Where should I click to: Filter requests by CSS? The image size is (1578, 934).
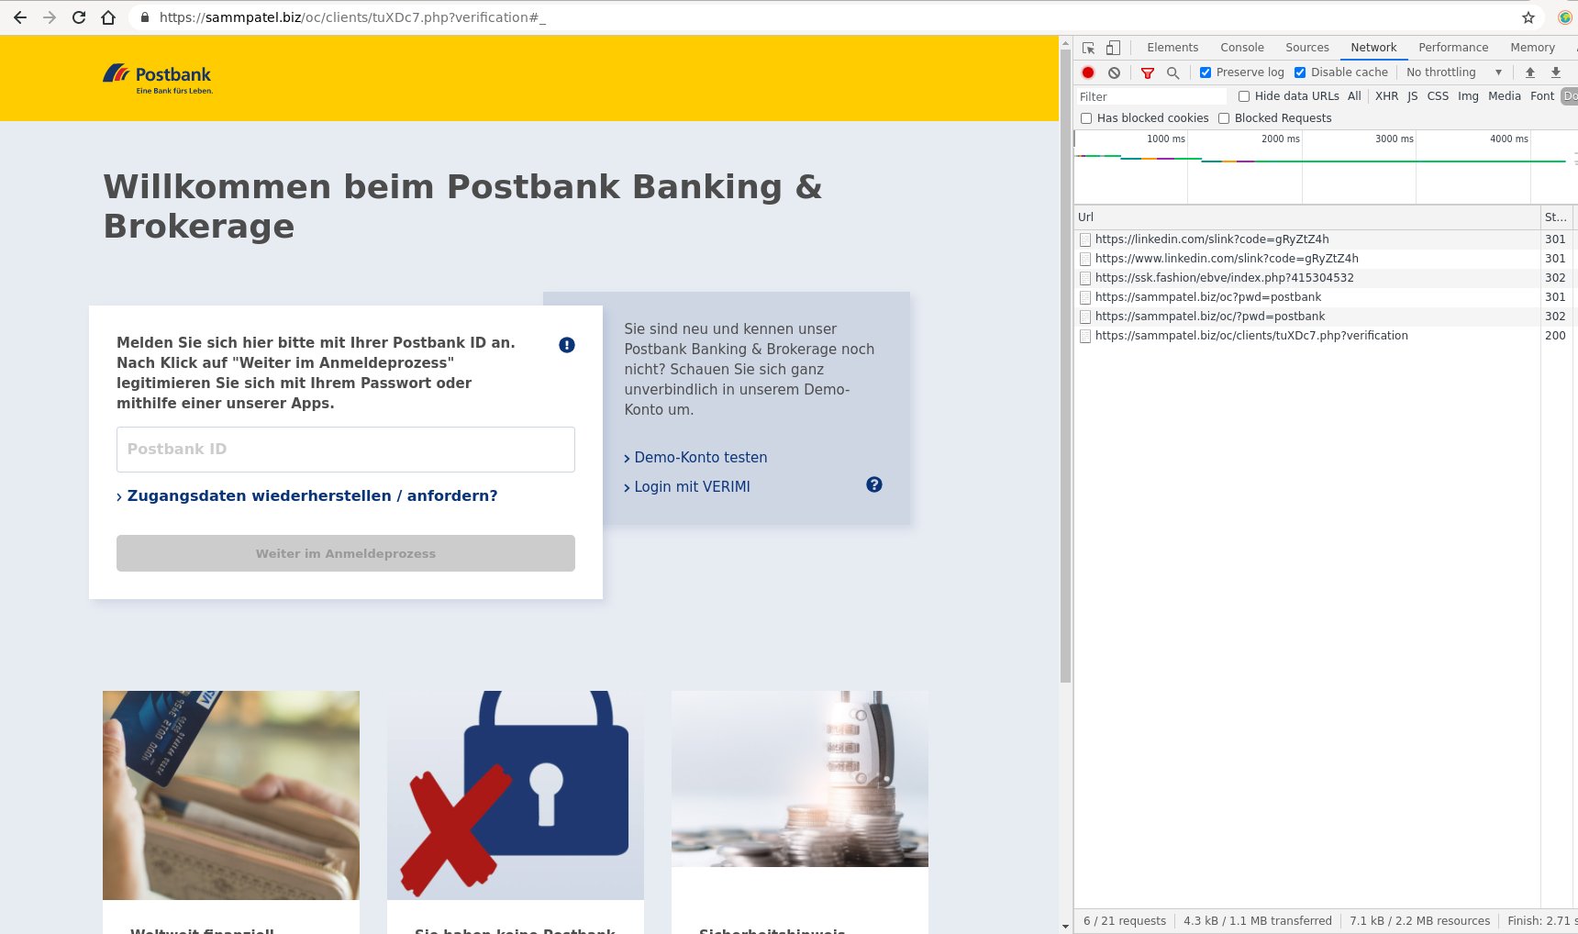point(1438,96)
